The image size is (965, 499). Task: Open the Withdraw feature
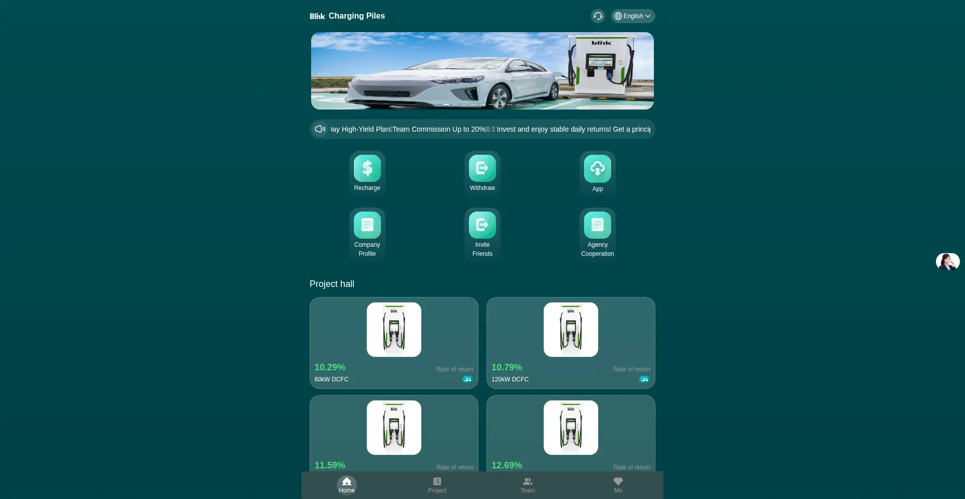coord(482,172)
